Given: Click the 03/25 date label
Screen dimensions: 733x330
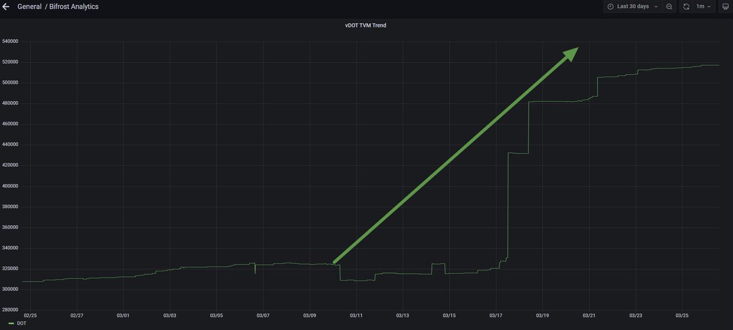Looking at the screenshot, I should click(682, 315).
